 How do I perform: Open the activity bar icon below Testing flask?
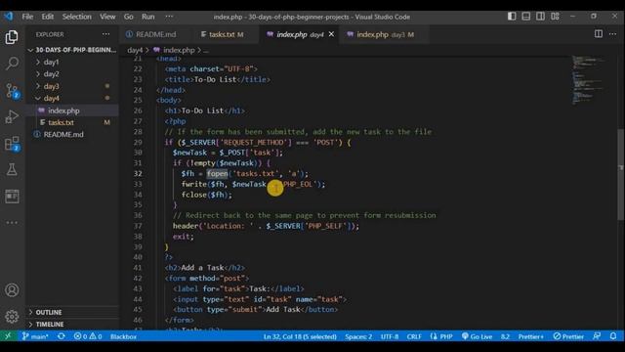pyautogui.click(x=12, y=196)
